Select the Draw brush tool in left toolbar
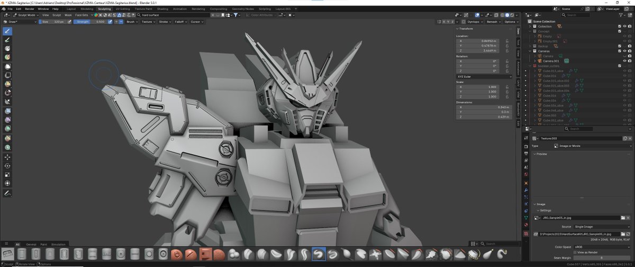 pyautogui.click(x=8, y=31)
